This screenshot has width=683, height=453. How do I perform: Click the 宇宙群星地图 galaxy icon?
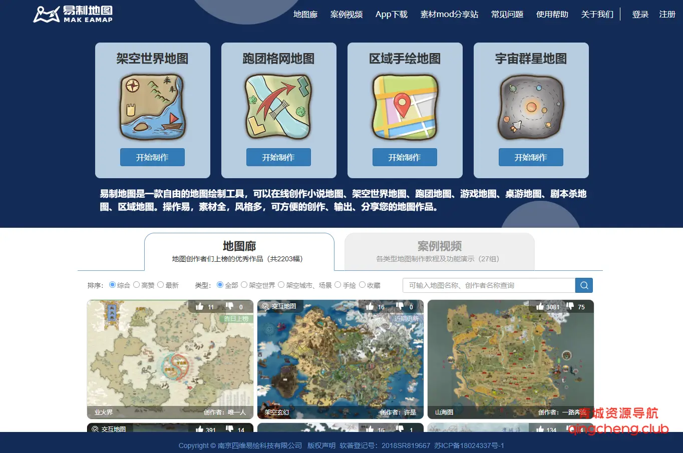tap(531, 106)
